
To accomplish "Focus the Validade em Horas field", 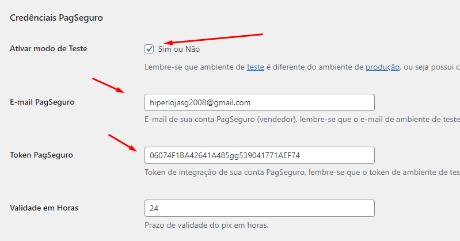I will (x=259, y=208).
